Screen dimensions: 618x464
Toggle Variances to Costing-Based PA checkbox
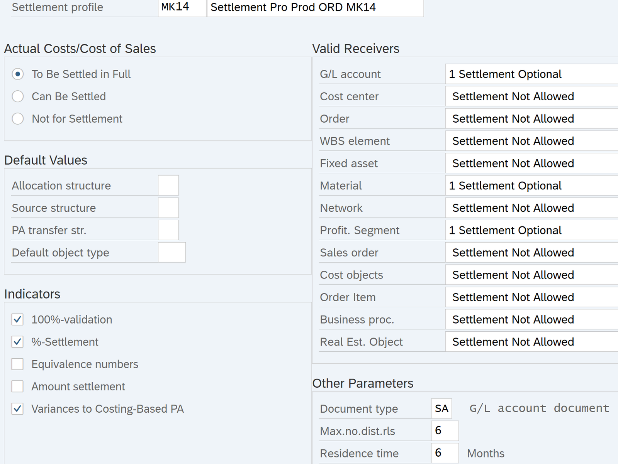[18, 409]
